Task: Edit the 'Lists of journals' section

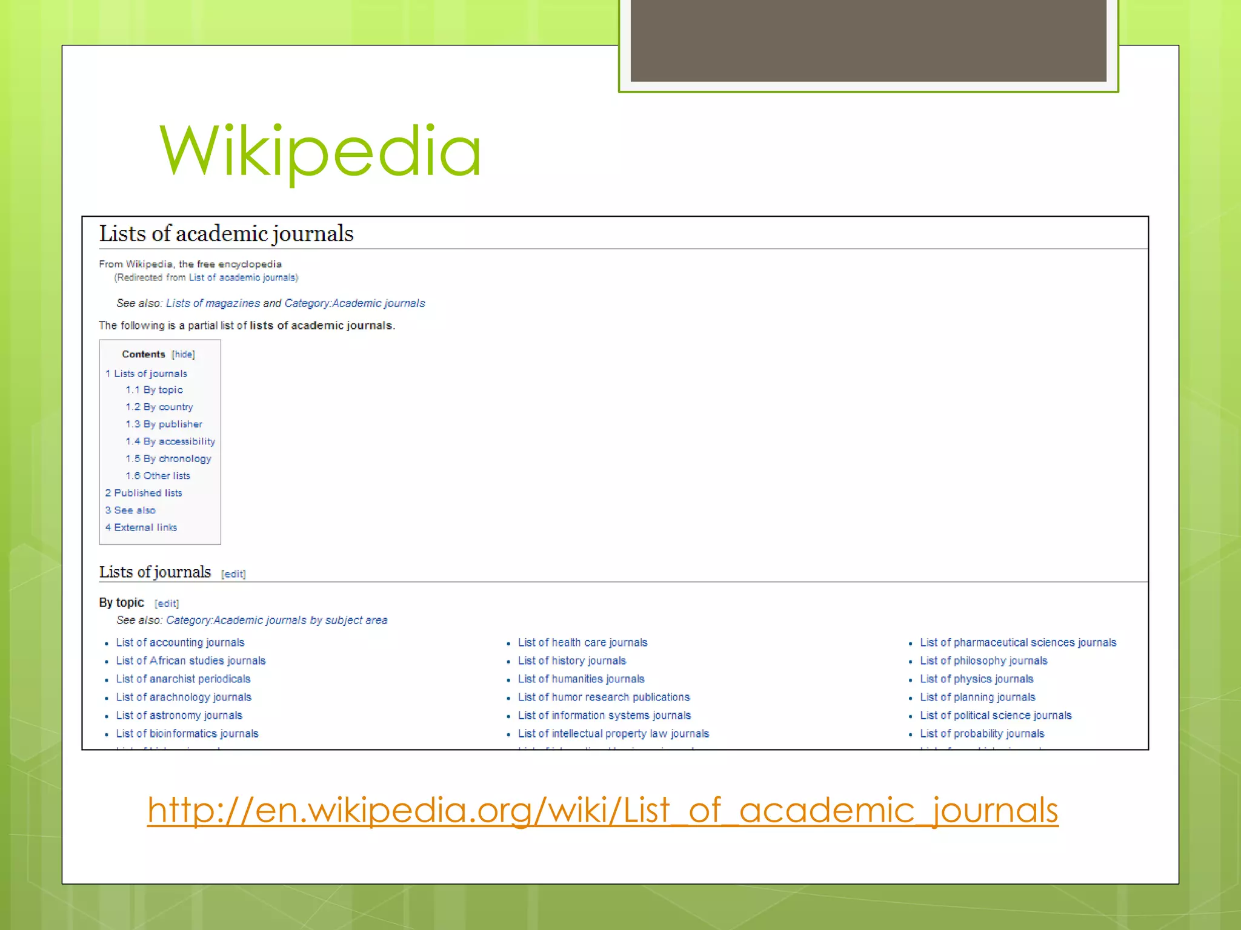Action: coord(234,574)
